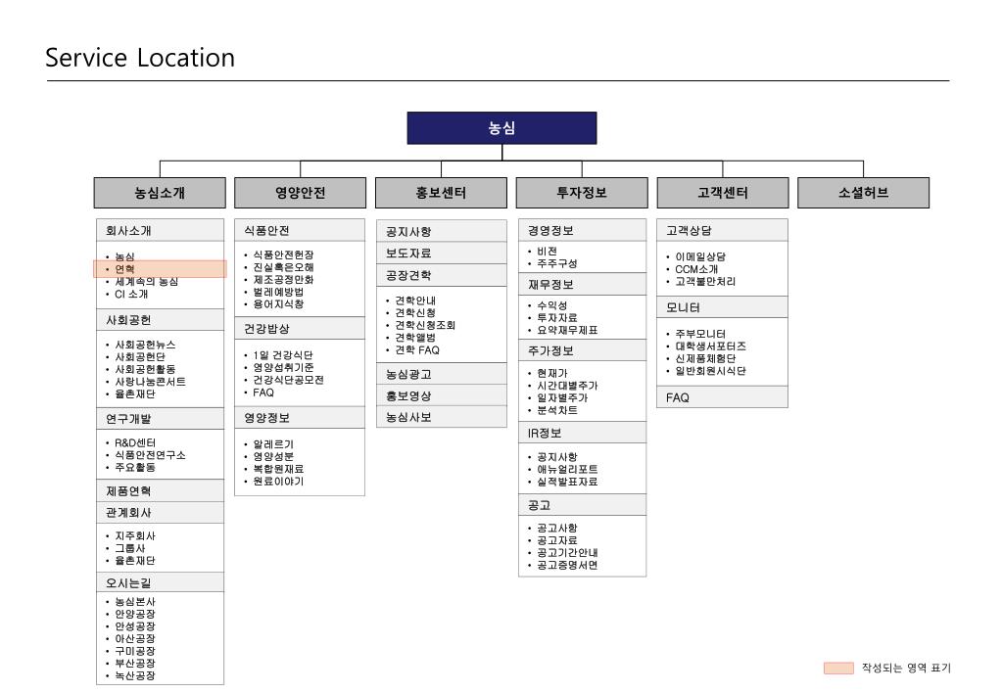Screen dimensions: 1002x693
Task: Click the 사회공헌활동 item
Action: pyautogui.click(x=145, y=369)
